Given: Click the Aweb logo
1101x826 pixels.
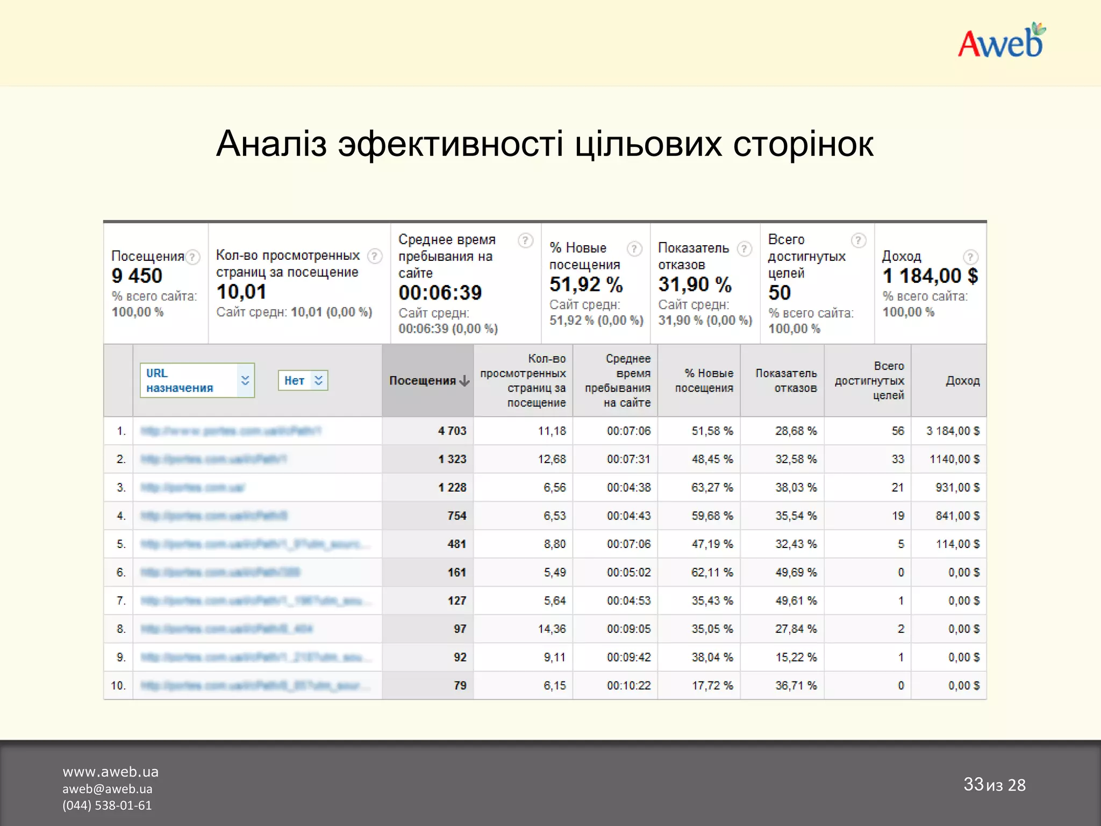Looking at the screenshot, I should point(1002,41).
